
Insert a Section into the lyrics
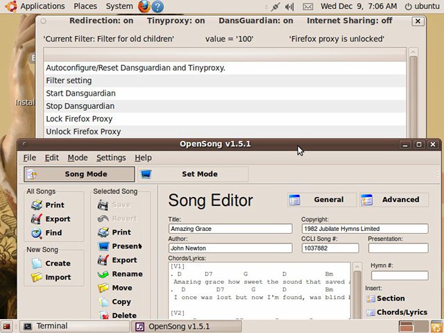pyautogui.click(x=386, y=298)
